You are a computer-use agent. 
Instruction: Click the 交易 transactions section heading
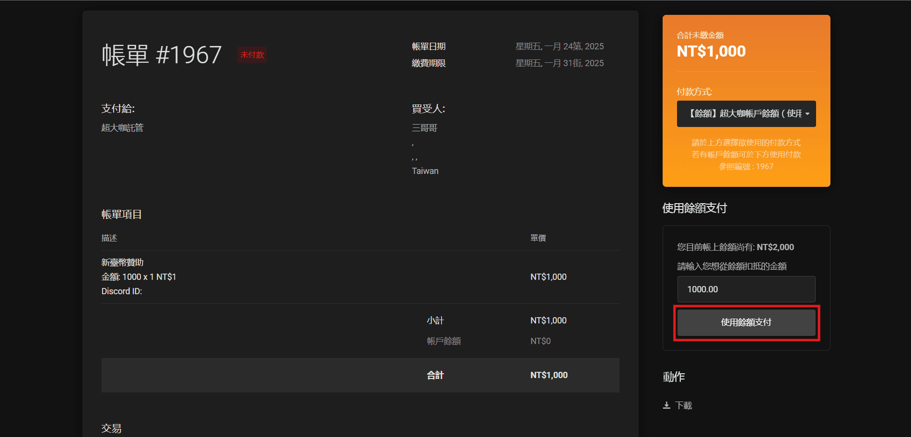coord(111,428)
